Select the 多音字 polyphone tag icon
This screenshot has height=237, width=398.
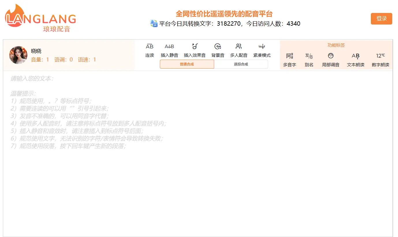coord(289,56)
